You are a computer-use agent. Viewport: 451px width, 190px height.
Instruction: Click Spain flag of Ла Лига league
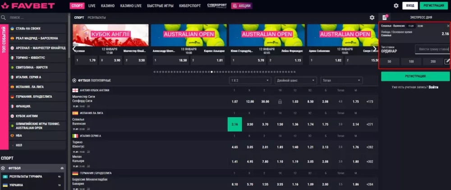pos(75,113)
